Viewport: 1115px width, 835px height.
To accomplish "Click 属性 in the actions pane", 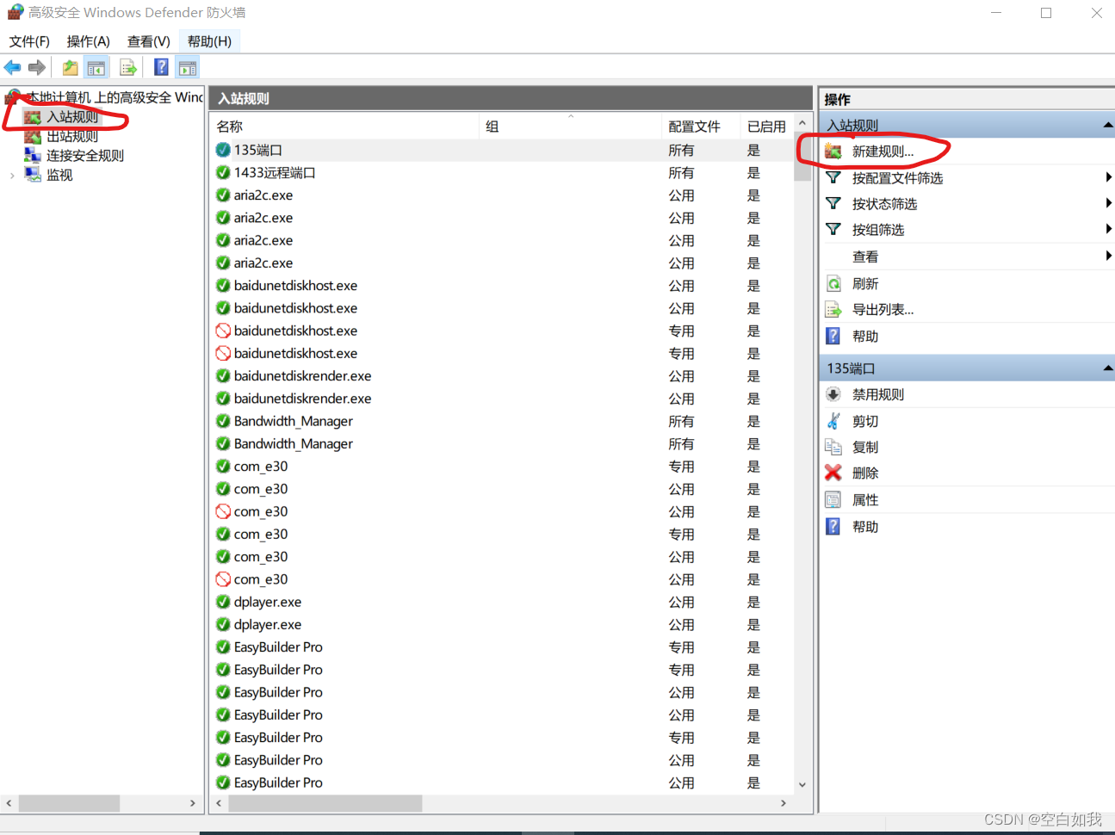I will click(x=865, y=500).
